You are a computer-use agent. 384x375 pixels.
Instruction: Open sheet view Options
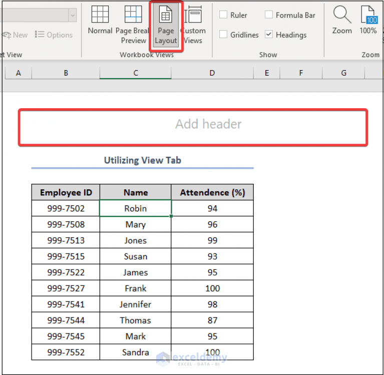54,35
